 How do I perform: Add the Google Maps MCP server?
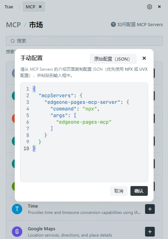point(150,232)
